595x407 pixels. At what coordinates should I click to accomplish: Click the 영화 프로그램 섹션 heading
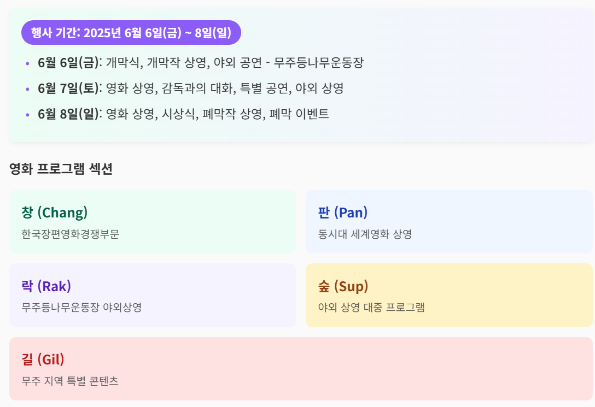click(x=61, y=169)
